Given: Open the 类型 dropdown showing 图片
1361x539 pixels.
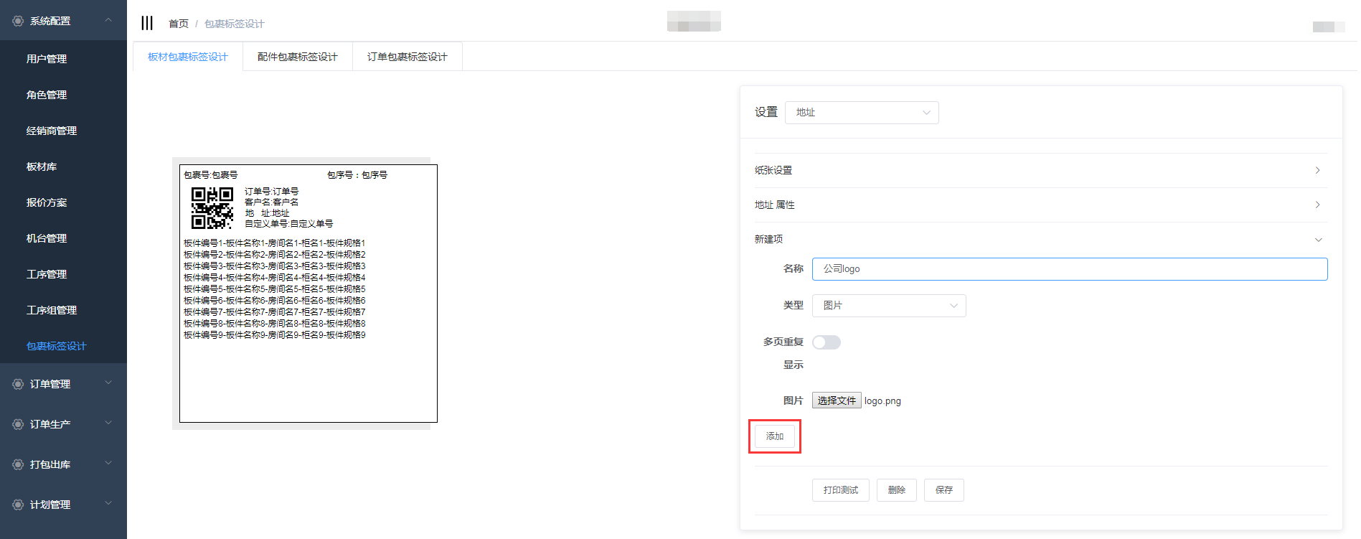Looking at the screenshot, I should point(888,306).
